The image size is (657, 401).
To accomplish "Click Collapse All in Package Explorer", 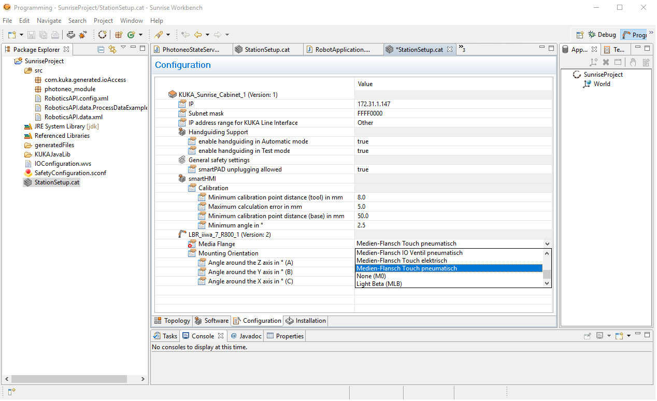I will (101, 49).
